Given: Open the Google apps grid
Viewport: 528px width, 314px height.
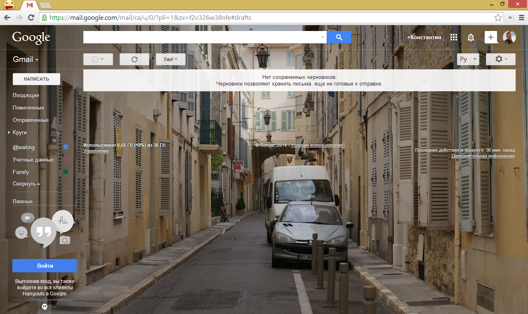Looking at the screenshot, I should pyautogui.click(x=454, y=37).
